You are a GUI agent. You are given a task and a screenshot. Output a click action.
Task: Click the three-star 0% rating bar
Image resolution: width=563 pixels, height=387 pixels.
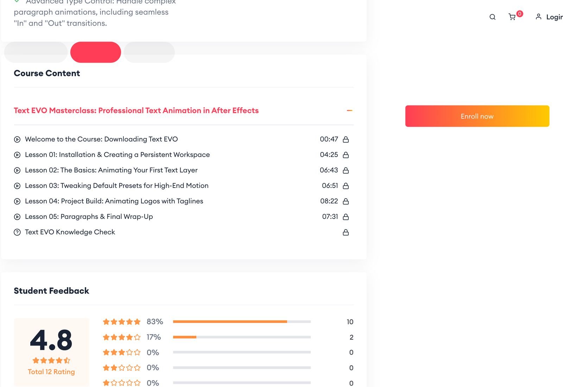(x=242, y=352)
